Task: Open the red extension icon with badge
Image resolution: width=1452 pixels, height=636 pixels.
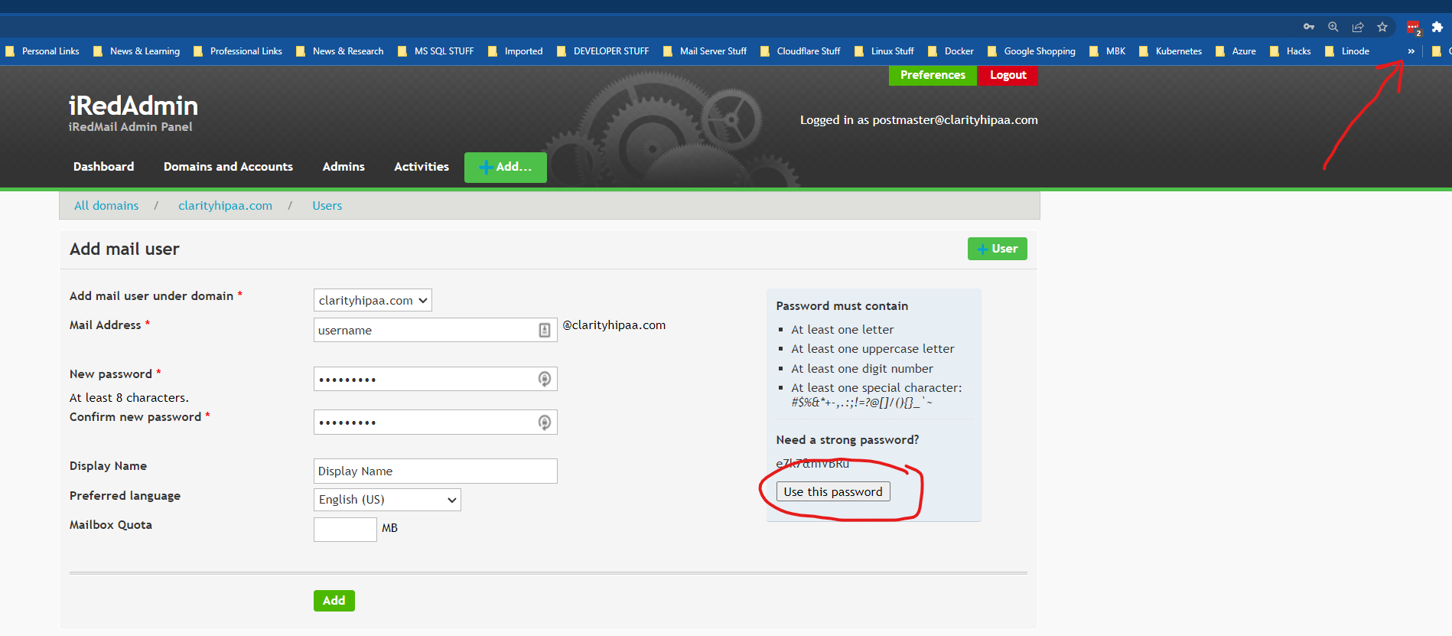Action: [x=1414, y=28]
